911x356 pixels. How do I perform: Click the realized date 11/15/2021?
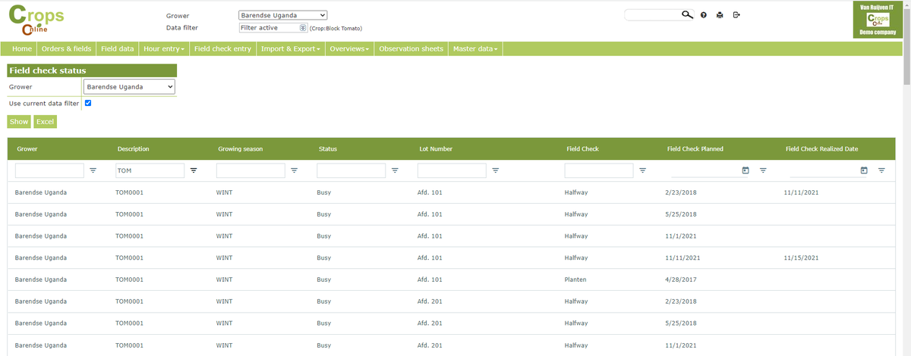pos(801,258)
